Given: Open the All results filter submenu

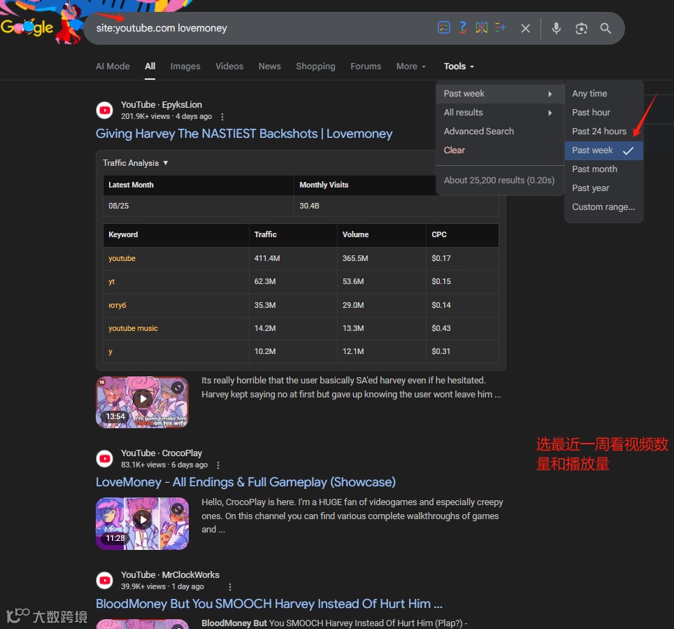Looking at the screenshot, I should pyautogui.click(x=500, y=113).
